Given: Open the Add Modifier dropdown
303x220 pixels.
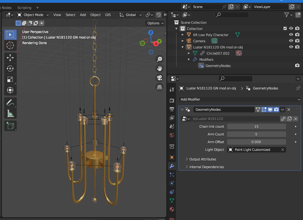Looking at the screenshot, I should tap(240, 99).
